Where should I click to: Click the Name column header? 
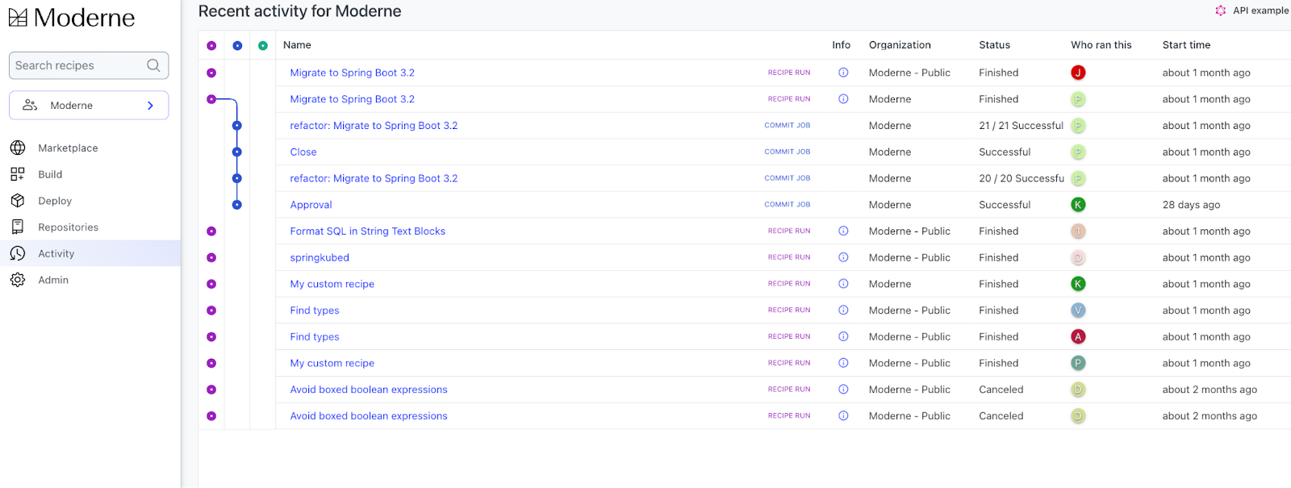click(297, 45)
